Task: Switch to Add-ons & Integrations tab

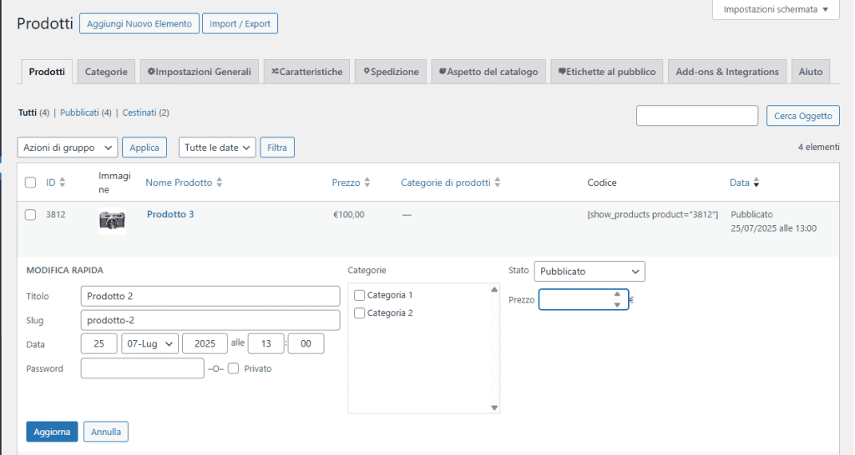Action: tap(727, 72)
